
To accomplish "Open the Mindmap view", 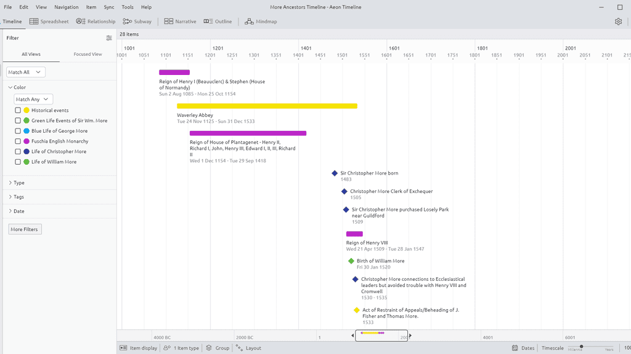I will 261,22.
